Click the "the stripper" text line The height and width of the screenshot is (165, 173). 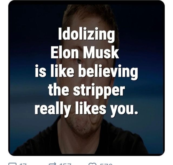[x=86, y=91]
